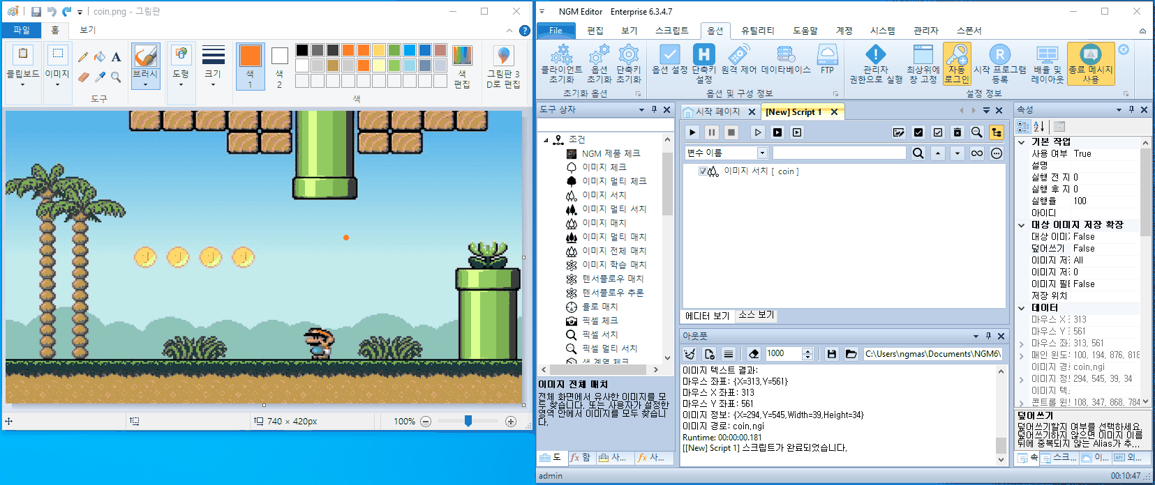Collapse the 대상 이미지 저장 확장 group
Screen dimensions: 1155x485
click(x=1022, y=225)
